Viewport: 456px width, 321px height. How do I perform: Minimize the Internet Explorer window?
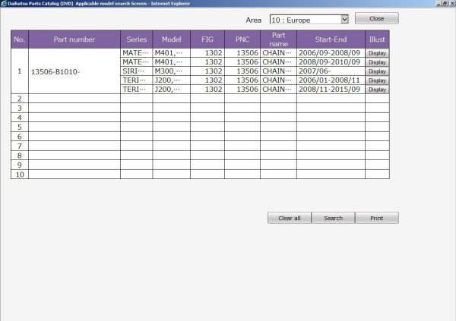pyautogui.click(x=439, y=4)
